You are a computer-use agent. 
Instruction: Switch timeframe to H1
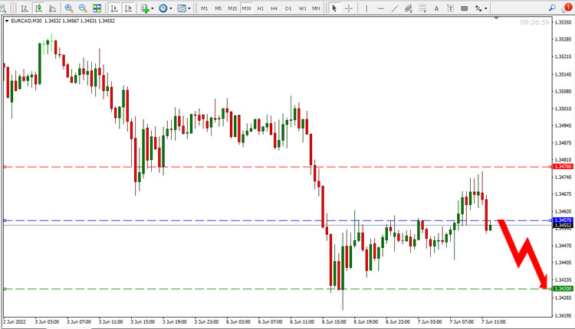(x=261, y=8)
